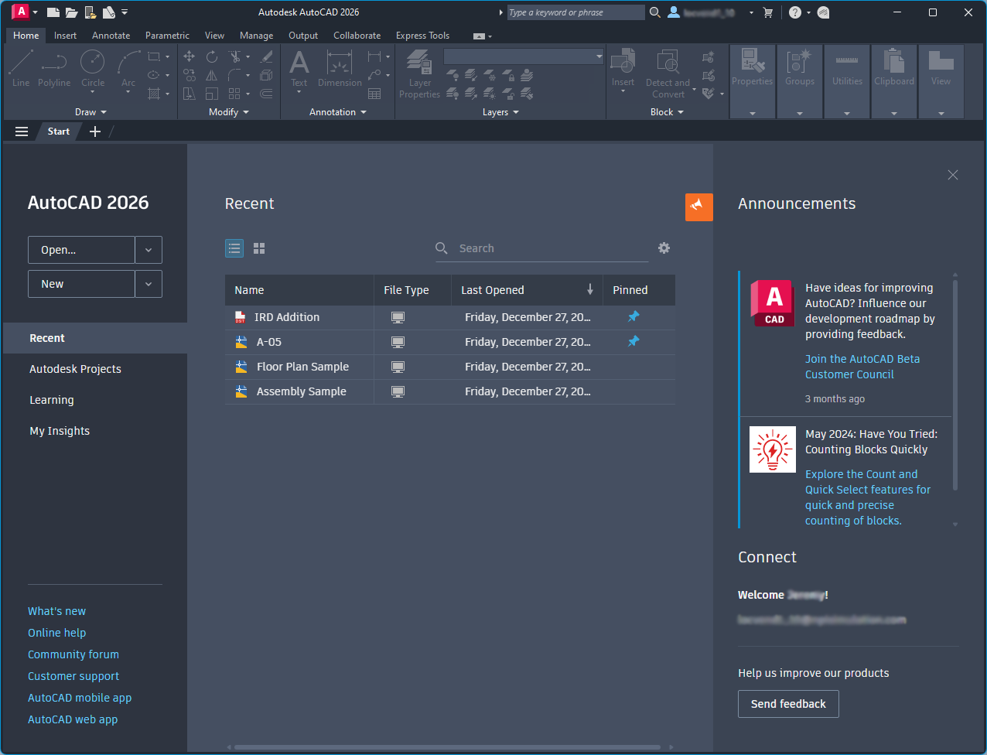Click the New file icon in Quick Access toolbar

tap(53, 12)
